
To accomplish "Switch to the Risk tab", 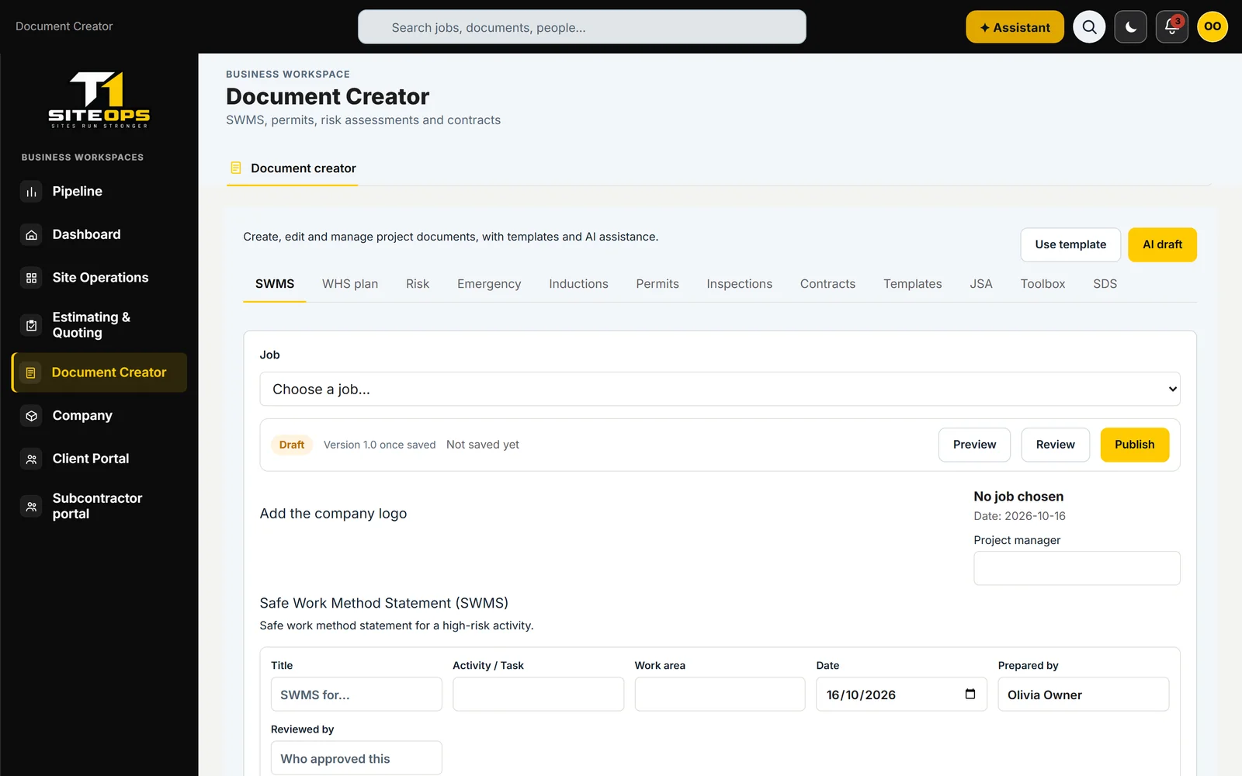I will click(x=418, y=284).
